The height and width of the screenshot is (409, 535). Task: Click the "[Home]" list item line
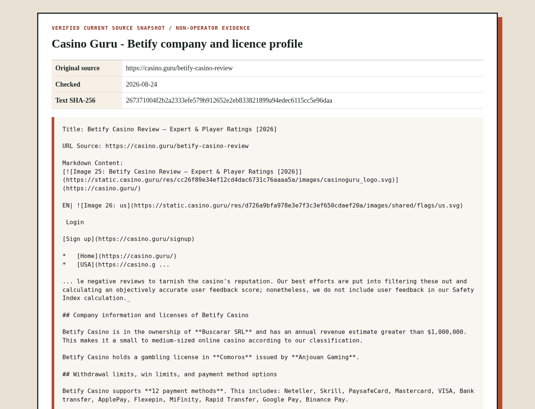coord(120,256)
